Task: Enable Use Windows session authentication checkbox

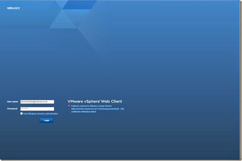Action: click(x=21, y=114)
